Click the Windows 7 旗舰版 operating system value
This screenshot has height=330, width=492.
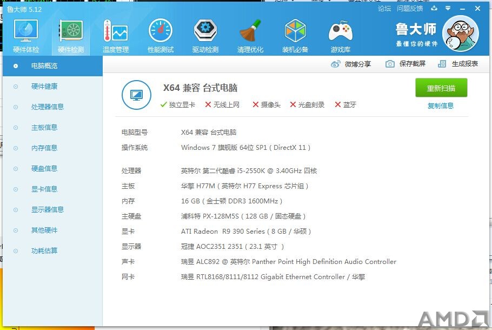point(245,148)
